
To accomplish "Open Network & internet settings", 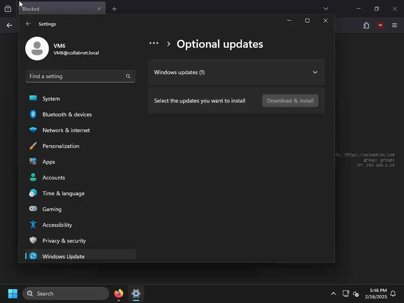I will tap(80, 130).
